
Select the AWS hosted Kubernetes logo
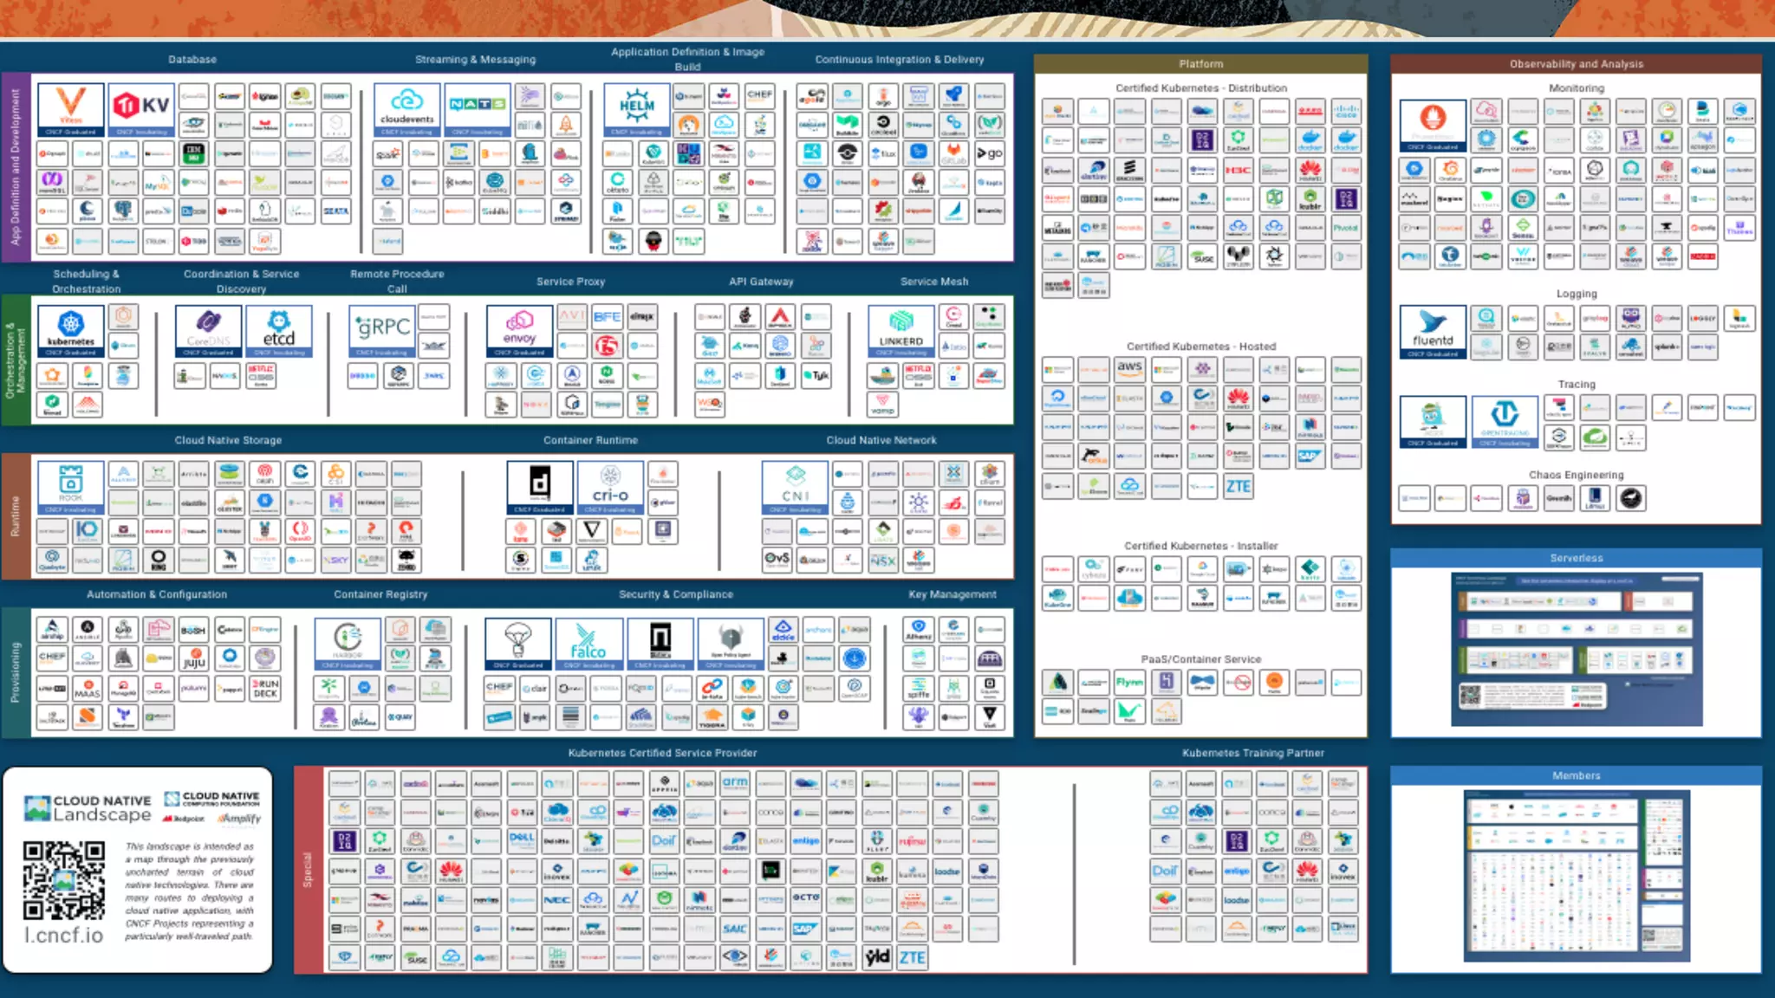(x=1129, y=369)
